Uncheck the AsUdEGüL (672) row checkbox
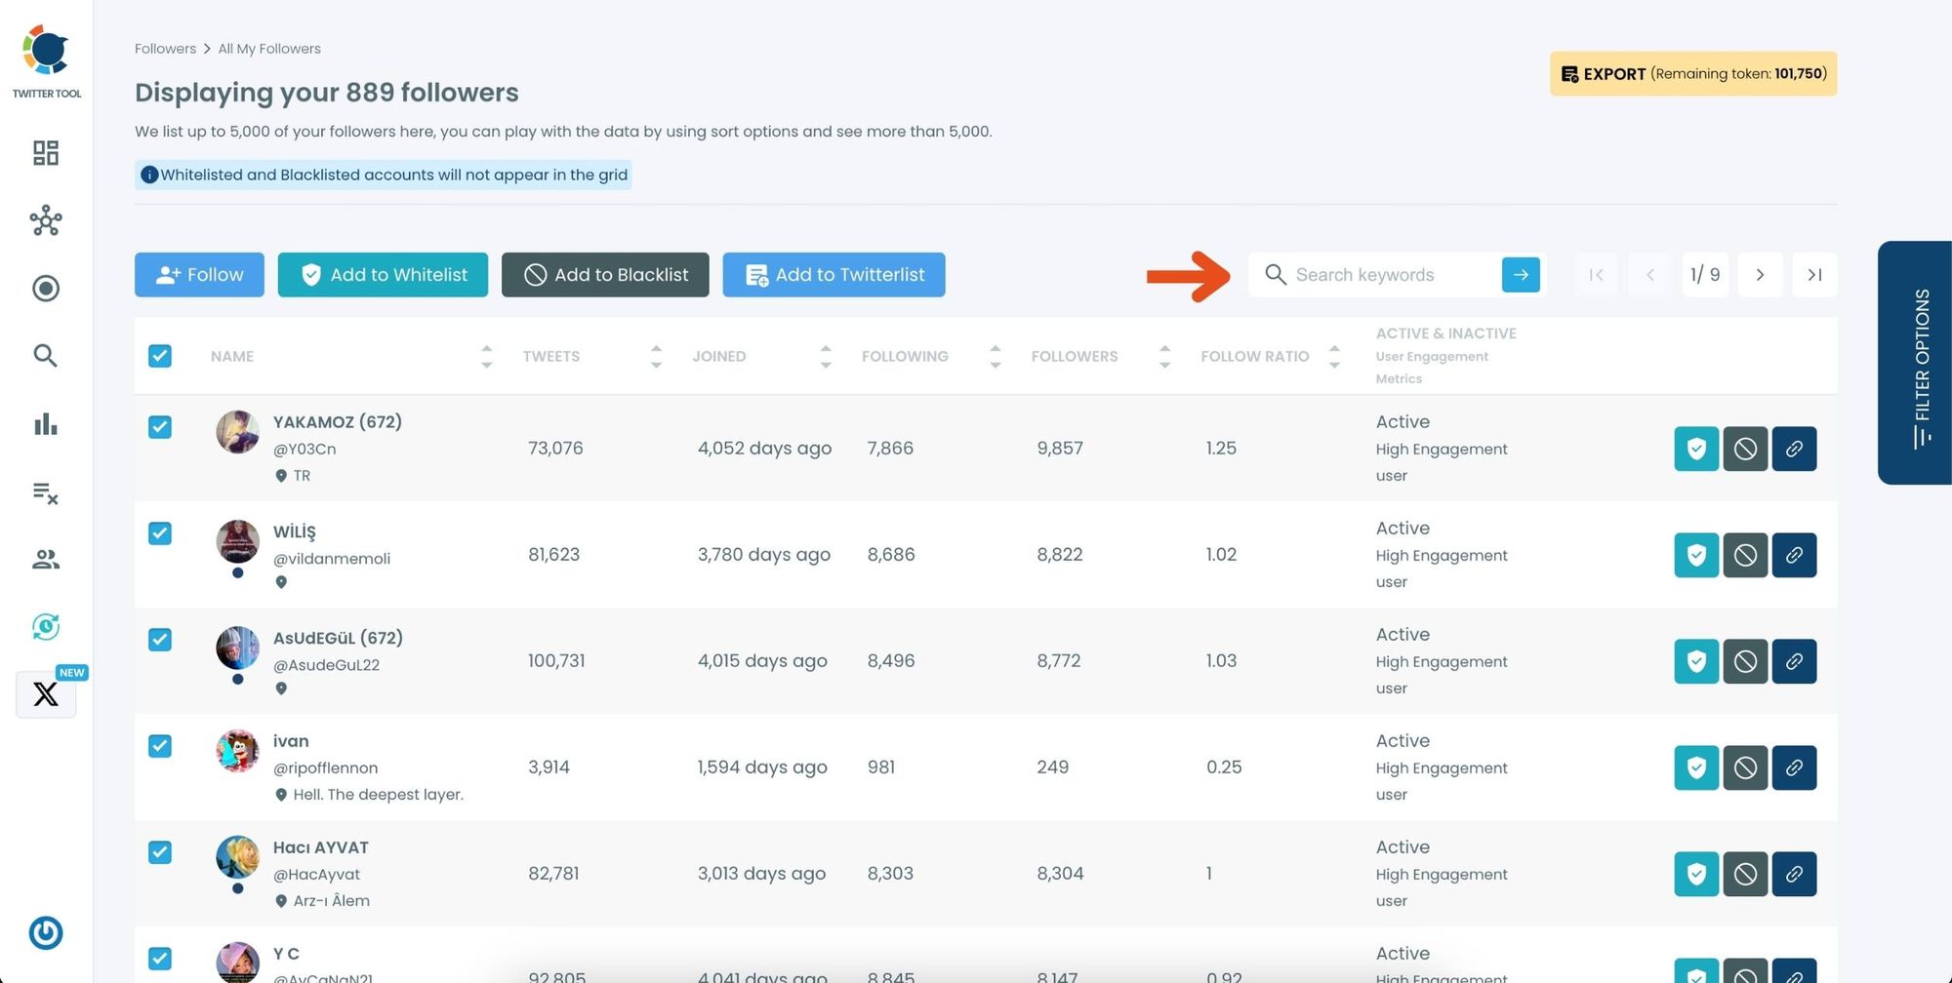The width and height of the screenshot is (1952, 983). 160,640
